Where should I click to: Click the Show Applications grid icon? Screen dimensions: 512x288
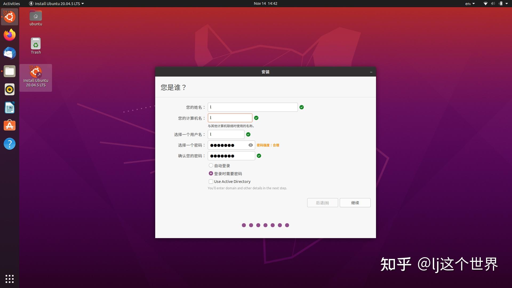click(x=10, y=279)
